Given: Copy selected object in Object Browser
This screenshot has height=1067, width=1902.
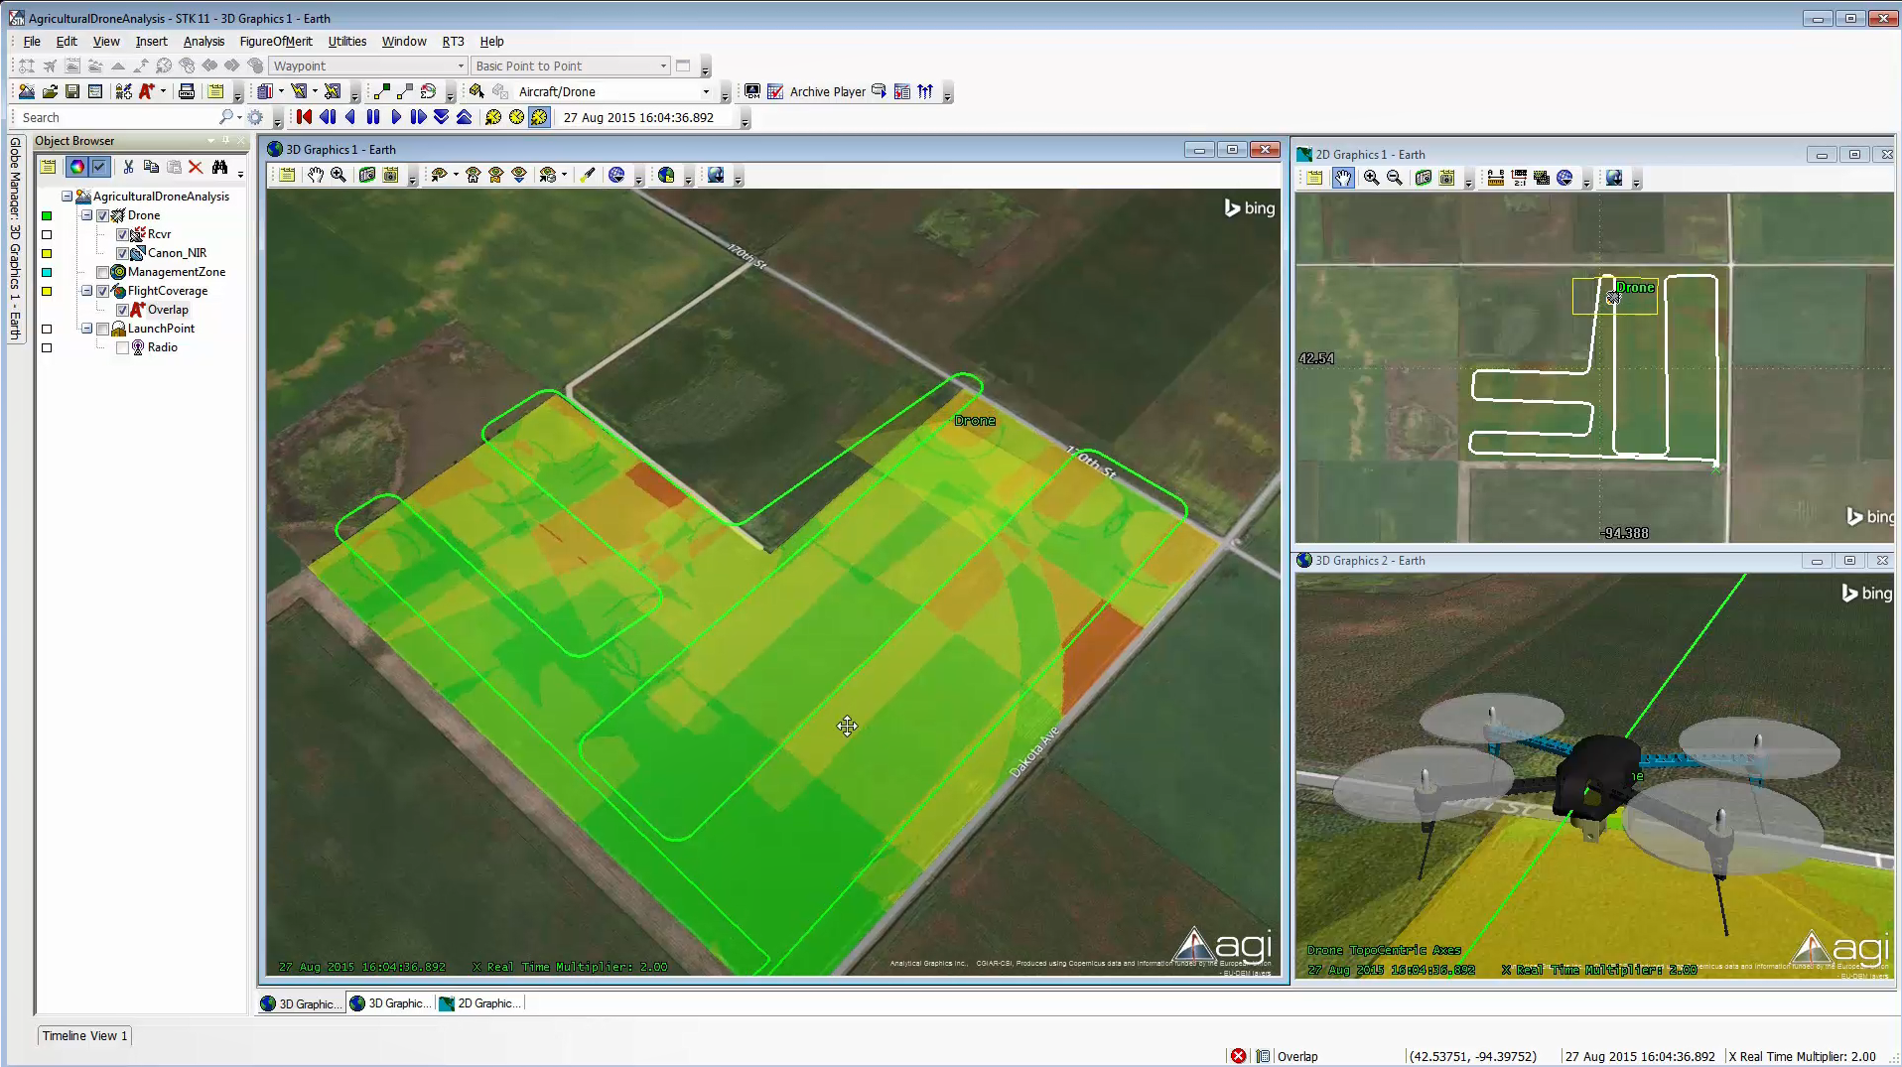Looking at the screenshot, I should [151, 167].
